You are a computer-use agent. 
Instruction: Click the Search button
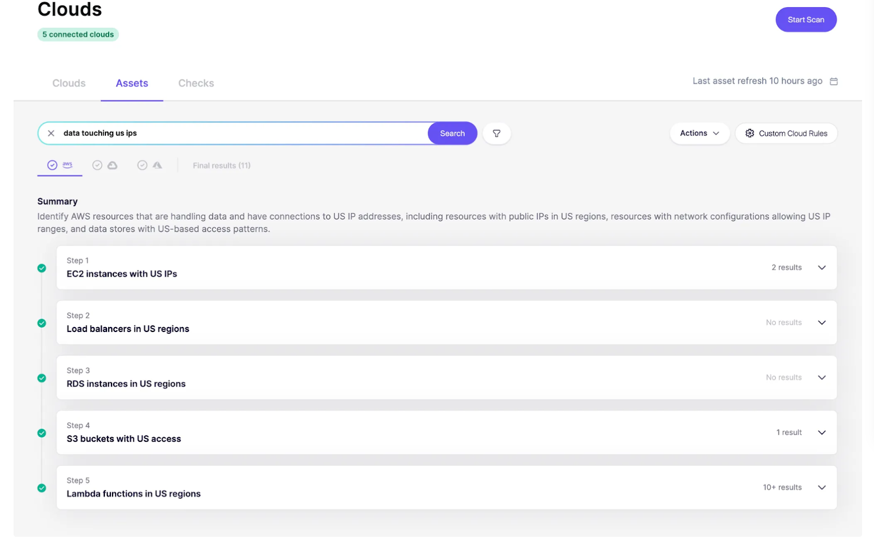click(x=452, y=133)
